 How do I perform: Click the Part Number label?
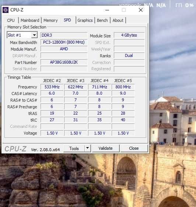pyautogui.click(x=26, y=62)
